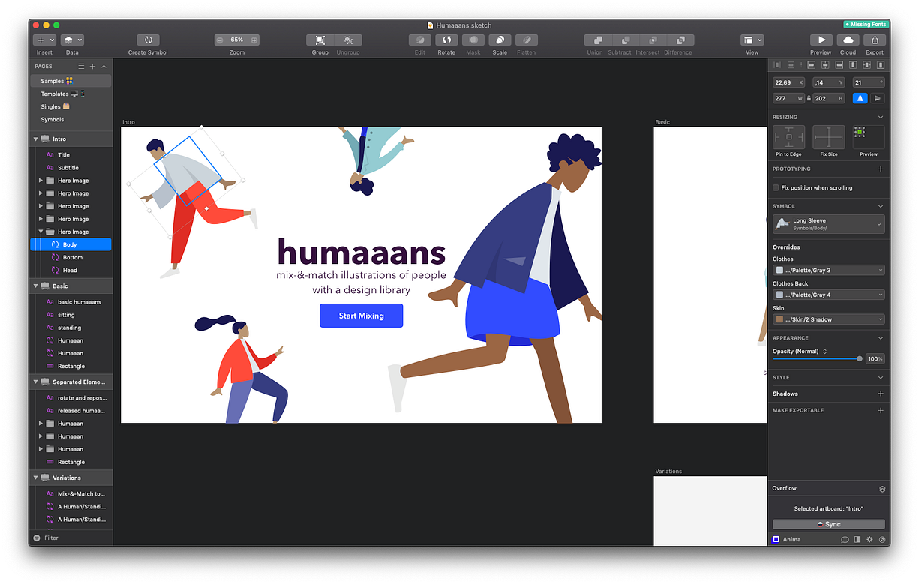Open the Cloud upload icon
The height and width of the screenshot is (584, 919).
(x=848, y=40)
